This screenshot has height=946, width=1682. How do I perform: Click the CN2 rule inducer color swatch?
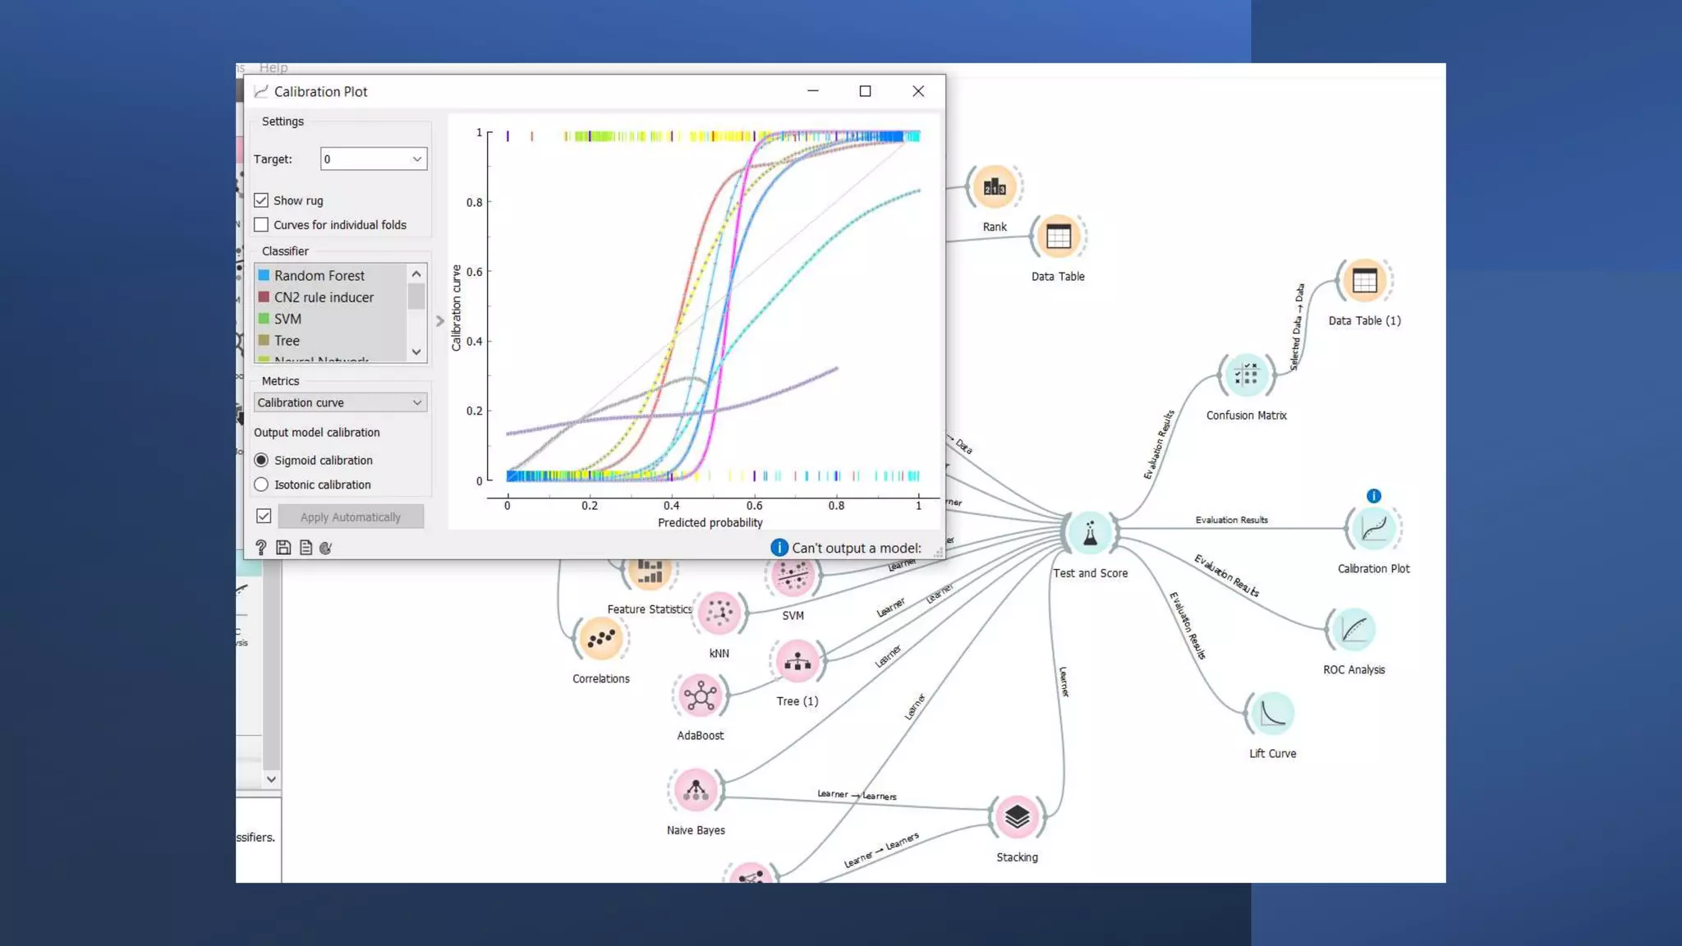(x=264, y=297)
